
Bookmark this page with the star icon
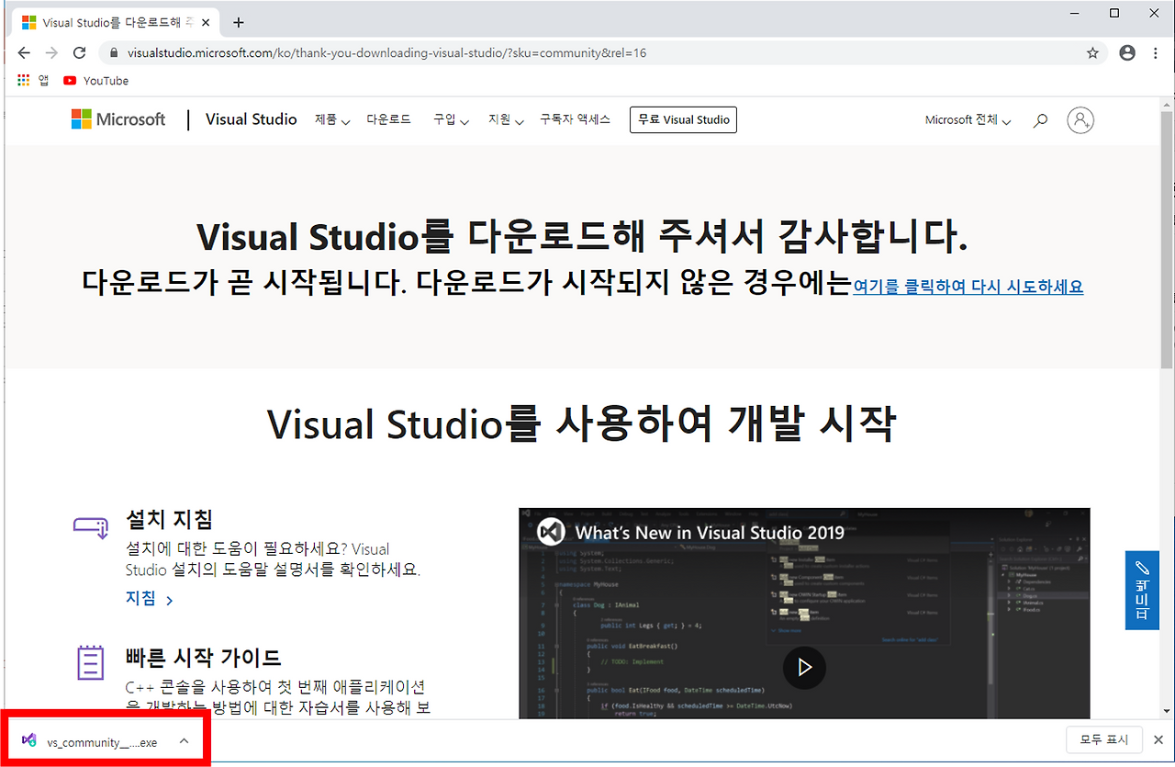point(1092,53)
